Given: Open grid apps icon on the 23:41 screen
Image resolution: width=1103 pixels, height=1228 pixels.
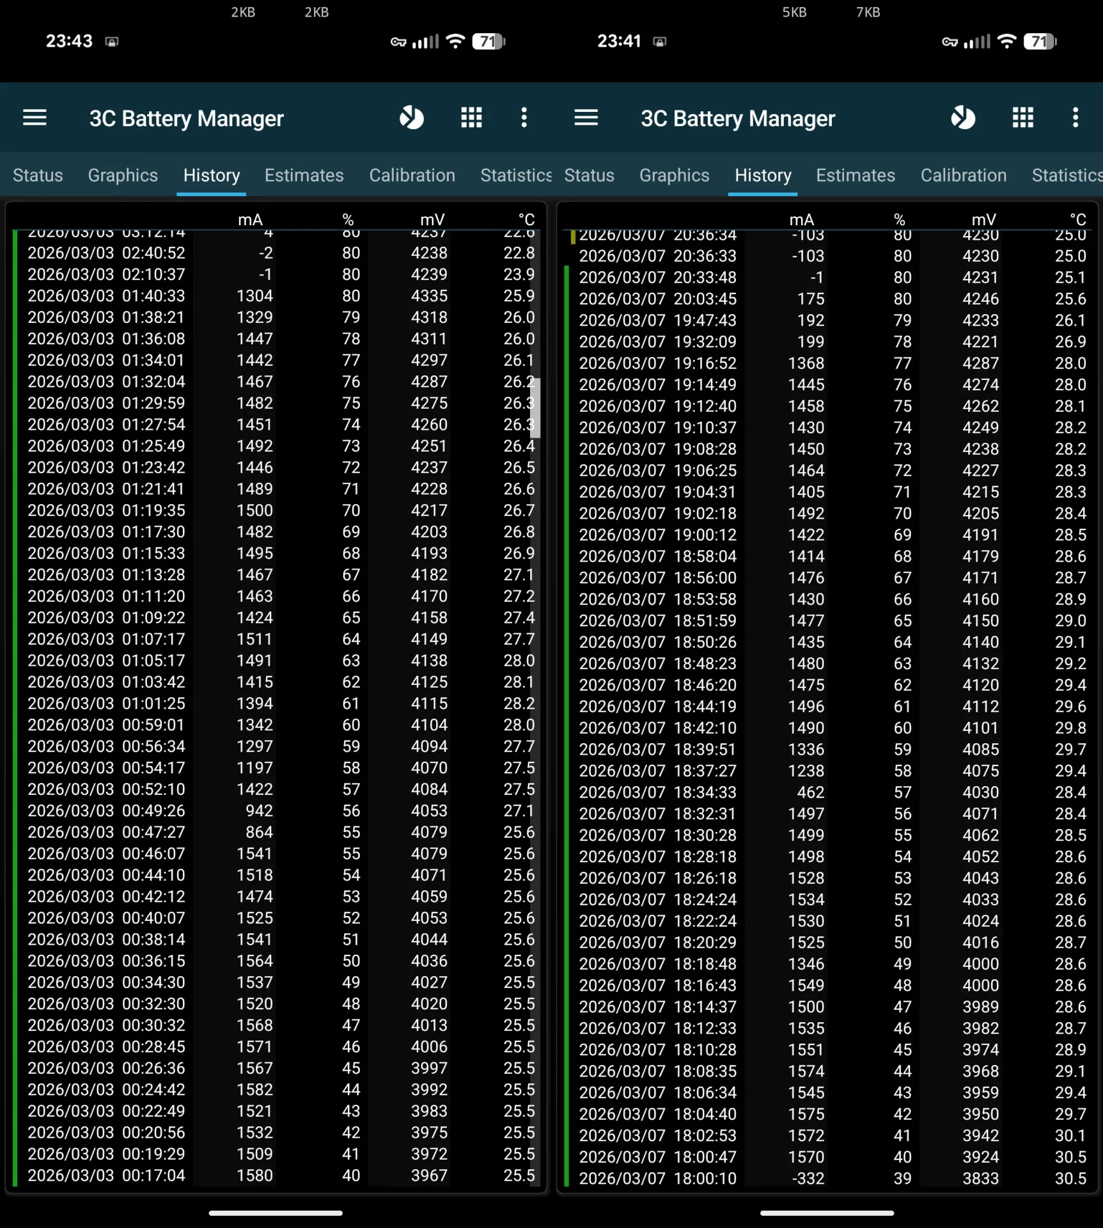Looking at the screenshot, I should (x=1023, y=118).
